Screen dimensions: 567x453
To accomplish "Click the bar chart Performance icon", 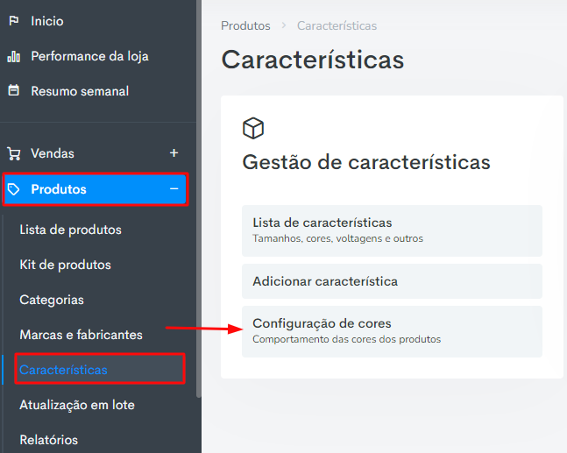I will click(14, 56).
